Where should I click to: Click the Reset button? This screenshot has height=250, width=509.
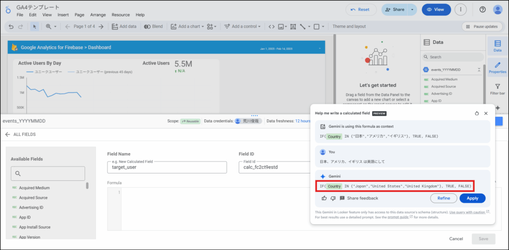(x=361, y=10)
